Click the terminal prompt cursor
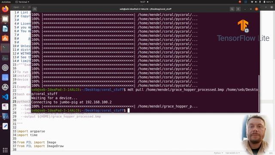The height and width of the screenshot is (155, 275). pyautogui.click(x=128, y=110)
